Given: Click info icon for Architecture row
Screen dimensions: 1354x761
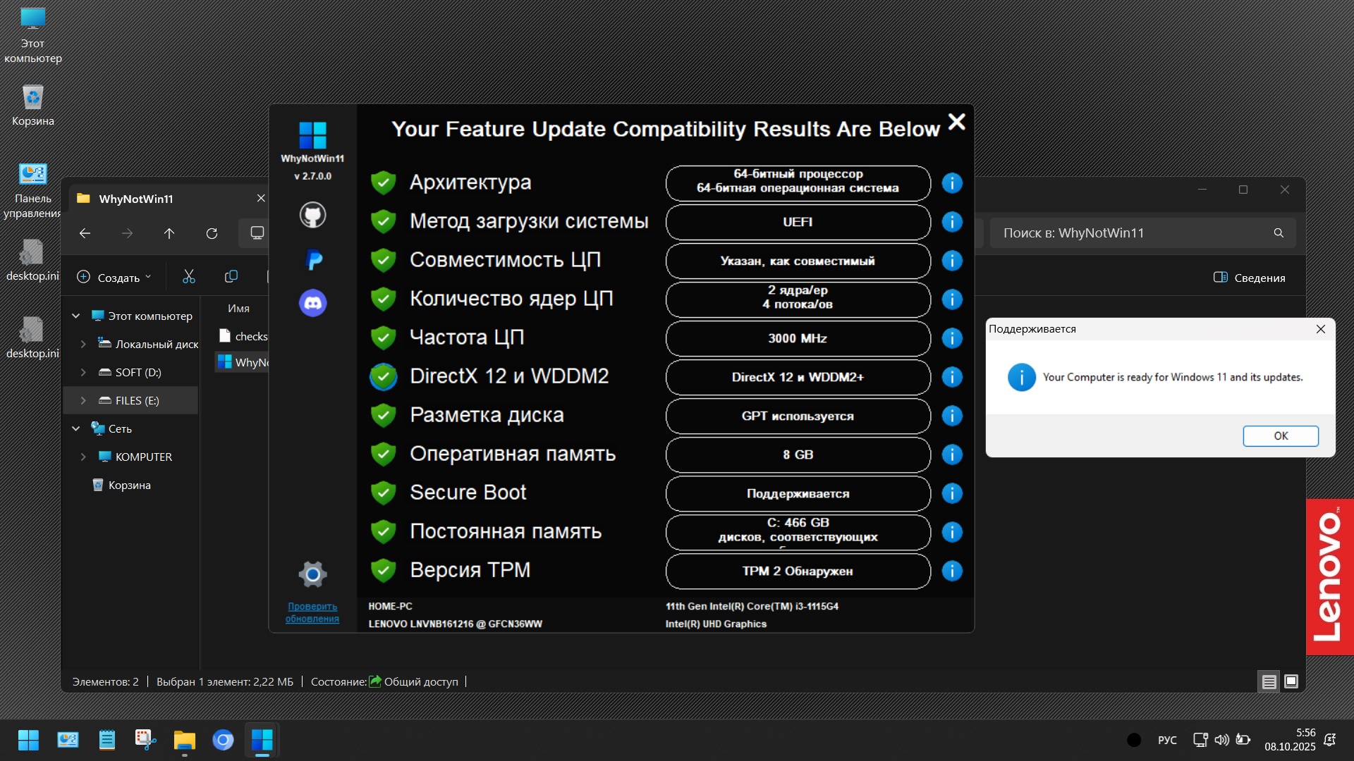Looking at the screenshot, I should 952,183.
